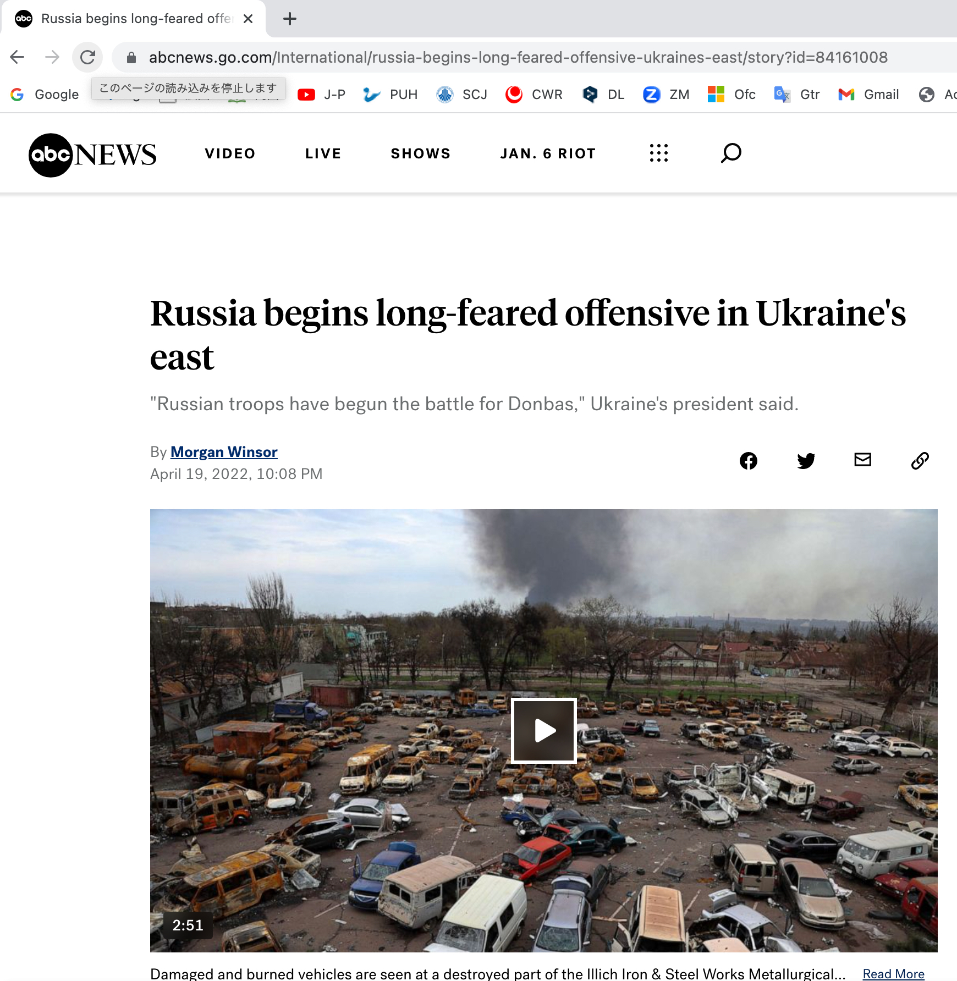Go to the SHOWS section
This screenshot has width=957, height=981.
(x=421, y=153)
